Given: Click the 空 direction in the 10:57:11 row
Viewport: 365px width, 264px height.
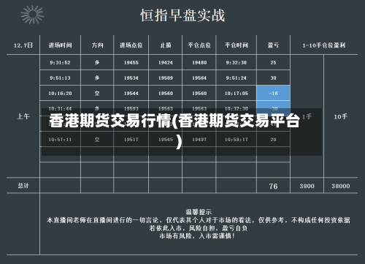Looking at the screenshot, I should pos(97,140).
